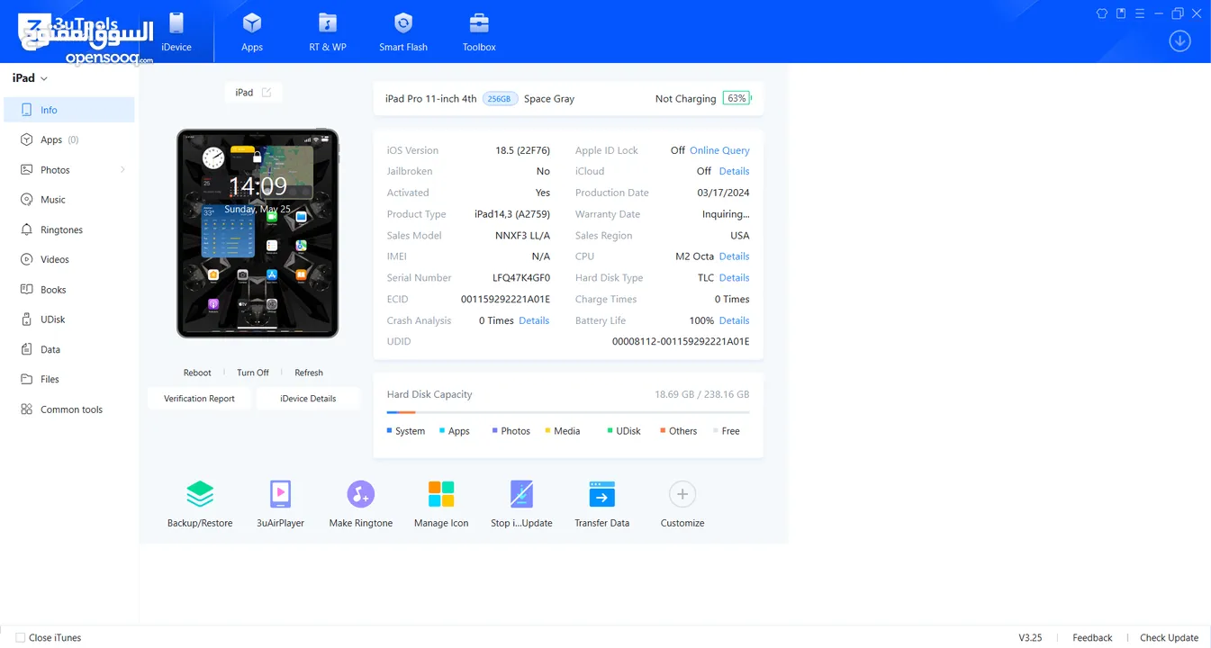Open Ringtones in the sidebar
1211x648 pixels.
[x=69, y=229]
